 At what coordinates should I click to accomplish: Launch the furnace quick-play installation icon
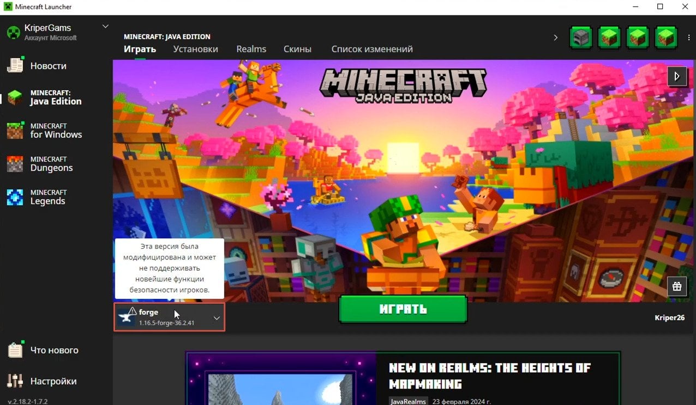(581, 38)
